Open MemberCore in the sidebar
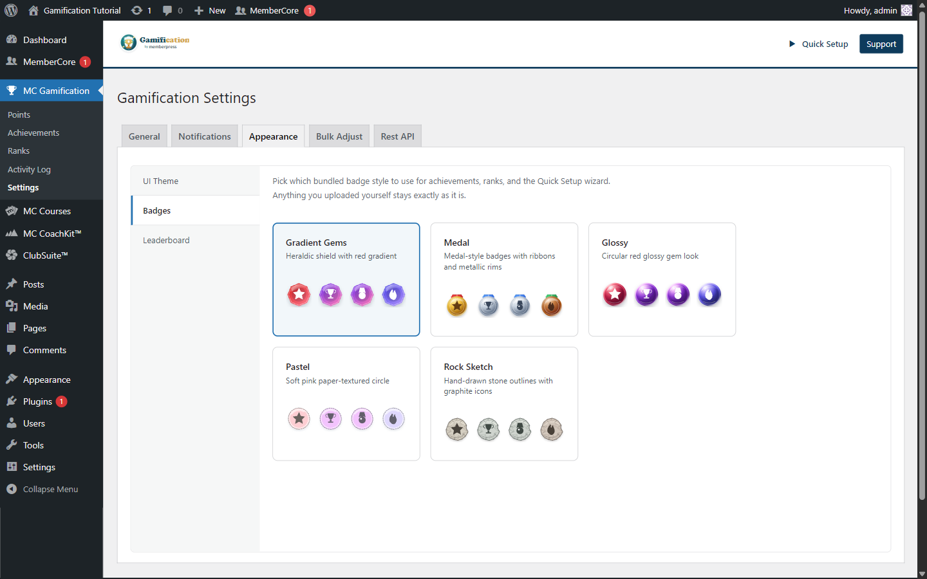The width and height of the screenshot is (927, 579). (x=51, y=62)
